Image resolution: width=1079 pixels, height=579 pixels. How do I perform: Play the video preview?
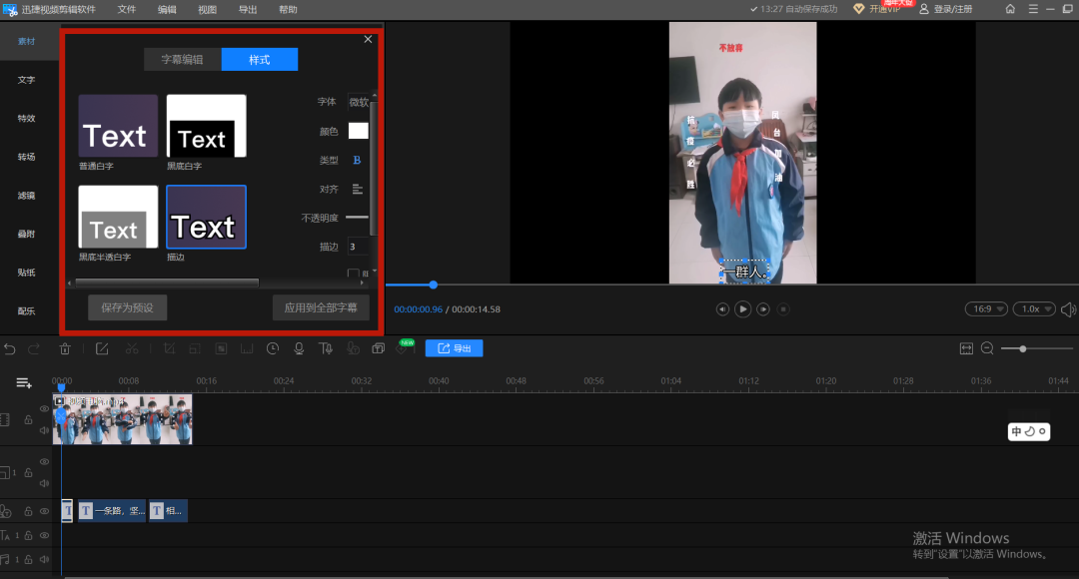tap(742, 309)
